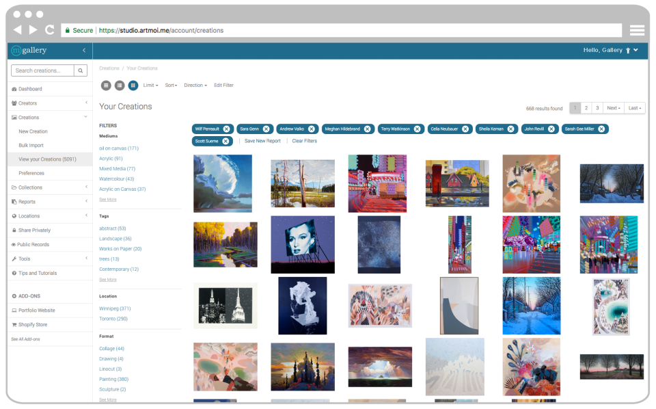Open the Limit dropdown
Screen dimensions: 656x409
150,85
